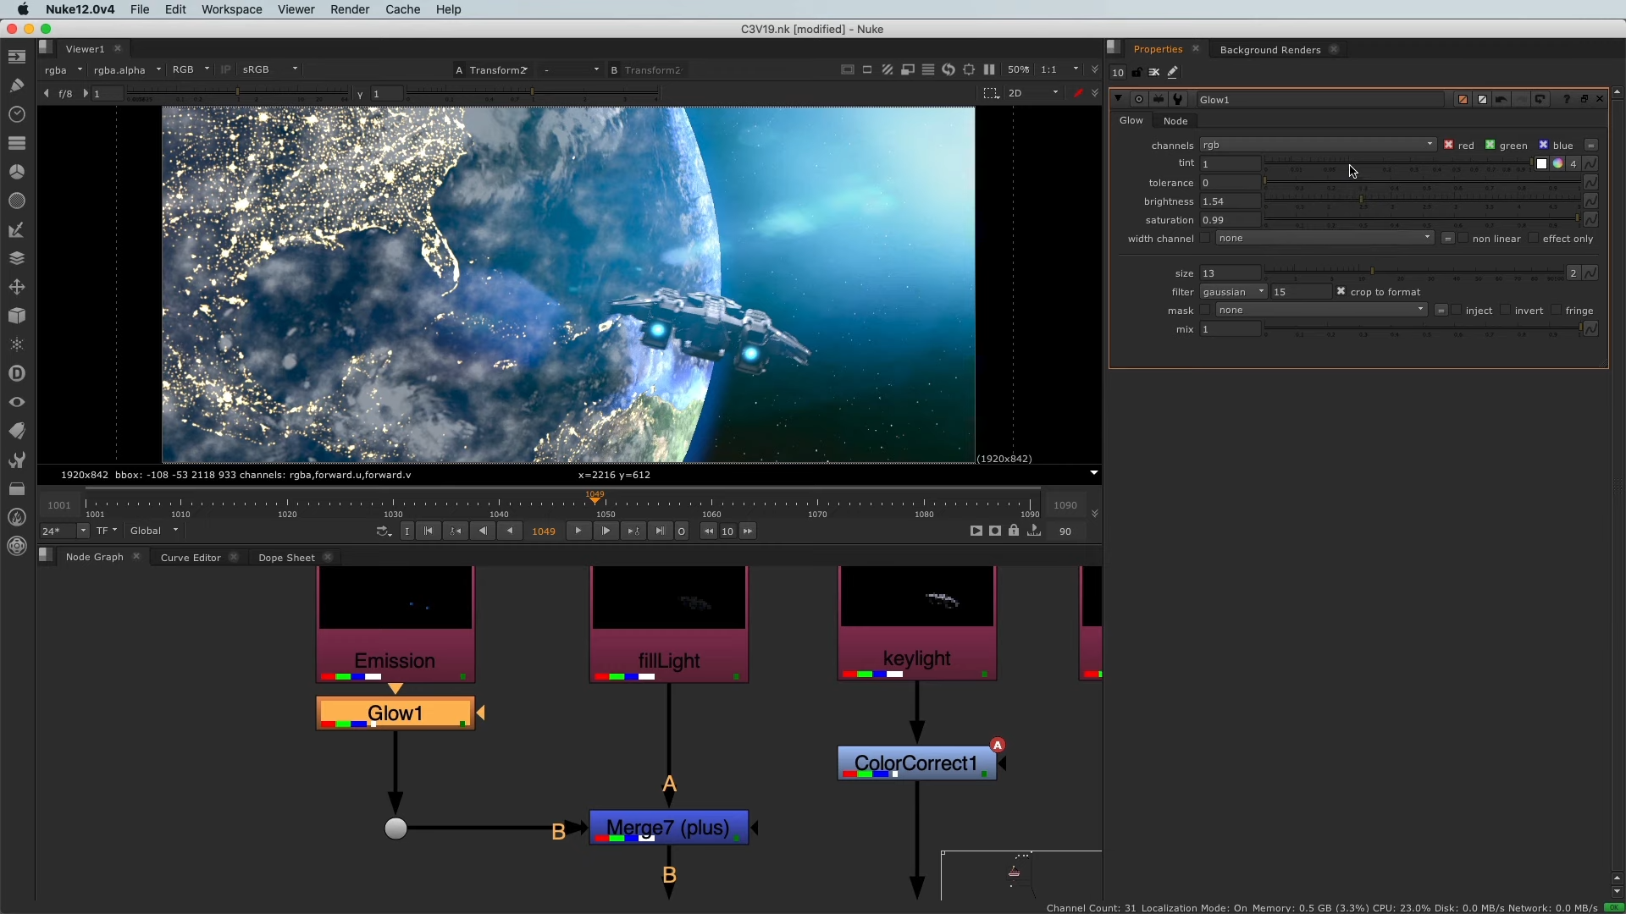Image resolution: width=1626 pixels, height=914 pixels.
Task: Open the Render menu
Action: pyautogui.click(x=349, y=9)
